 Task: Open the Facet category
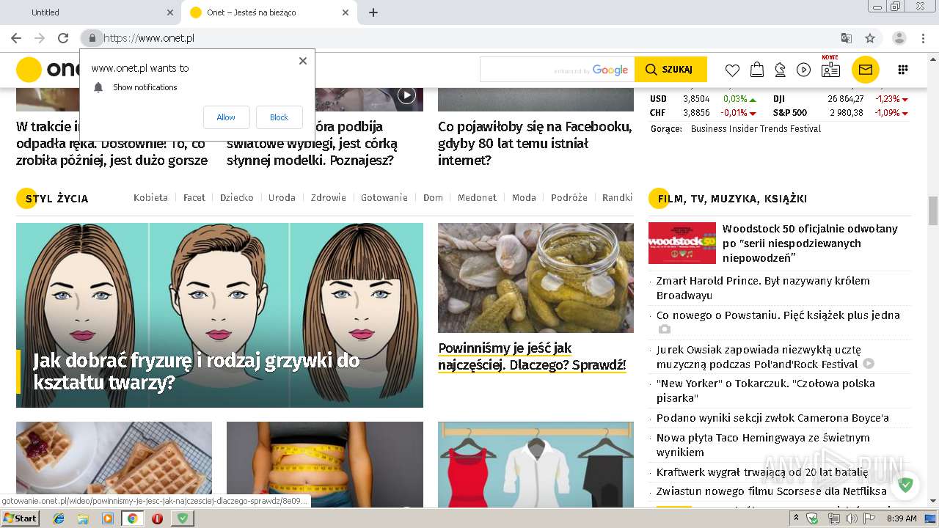click(x=194, y=197)
